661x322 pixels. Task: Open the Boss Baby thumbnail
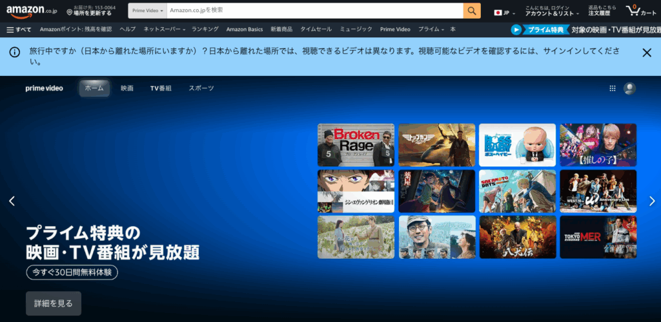[517, 145]
